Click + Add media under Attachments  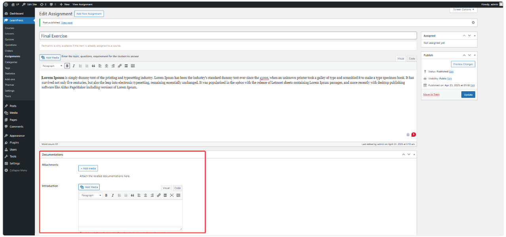click(x=88, y=168)
